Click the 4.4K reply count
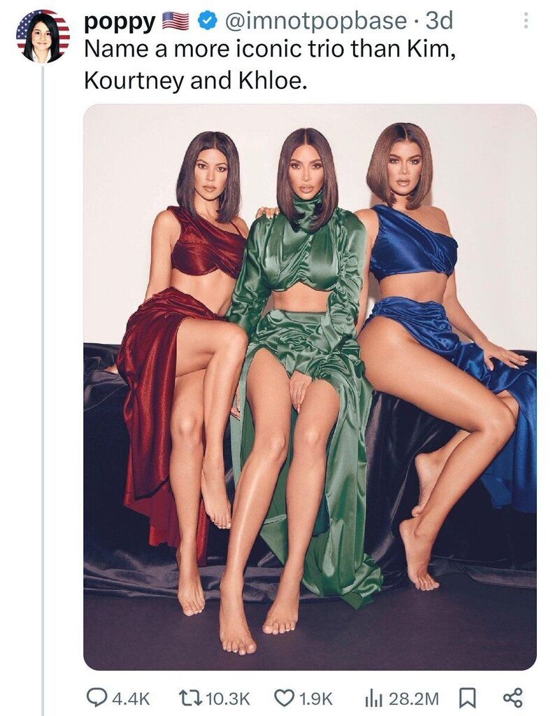 tap(131, 697)
